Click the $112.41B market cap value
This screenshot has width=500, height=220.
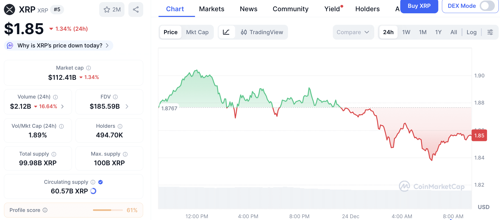[x=62, y=77]
